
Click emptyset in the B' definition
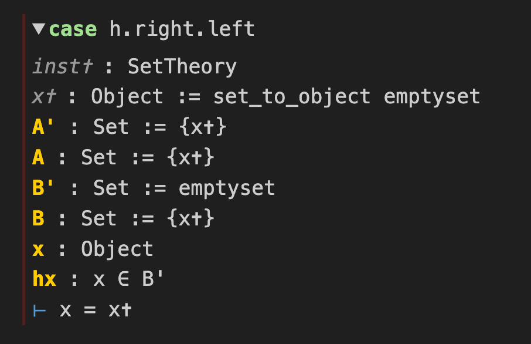pyautogui.click(x=227, y=188)
